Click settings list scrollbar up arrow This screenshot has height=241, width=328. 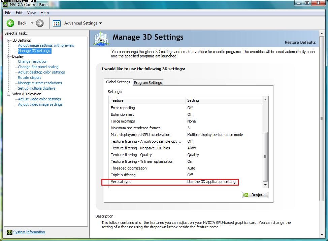point(265,100)
